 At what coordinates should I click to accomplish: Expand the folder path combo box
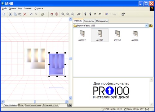146,26
